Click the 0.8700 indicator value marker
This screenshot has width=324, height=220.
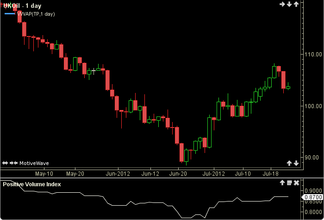click(312, 197)
